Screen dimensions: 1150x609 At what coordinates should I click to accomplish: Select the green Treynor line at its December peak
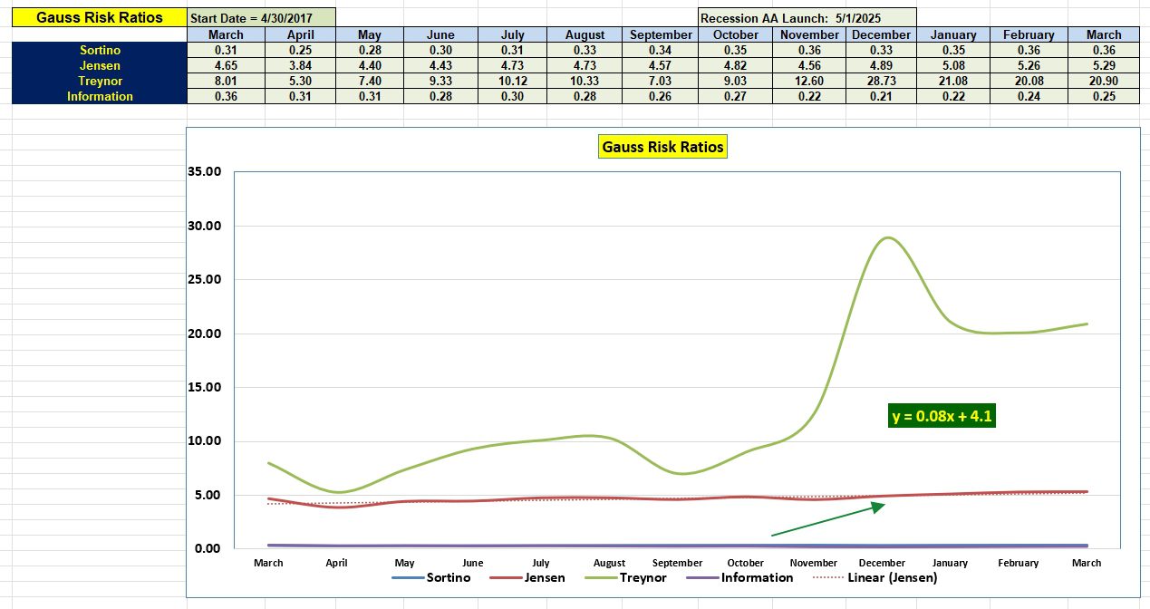coord(887,238)
